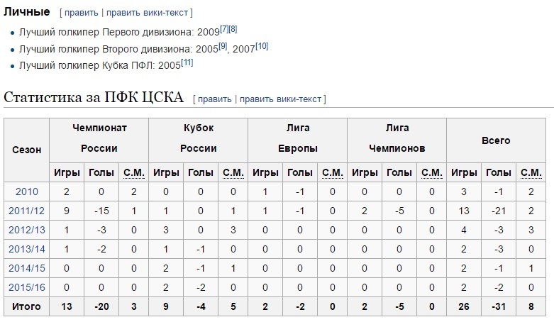The height and width of the screenshot is (322, 554).
Task: Click С.М. abbreviation under Кубок России
Action: (233, 172)
